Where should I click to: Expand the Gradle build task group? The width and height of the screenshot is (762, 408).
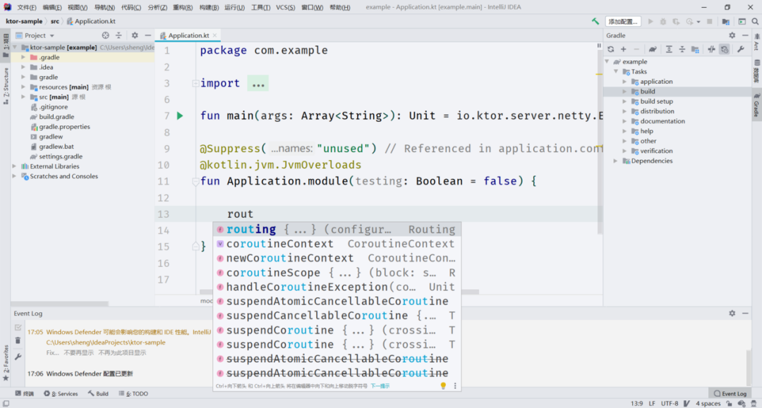[x=624, y=92]
